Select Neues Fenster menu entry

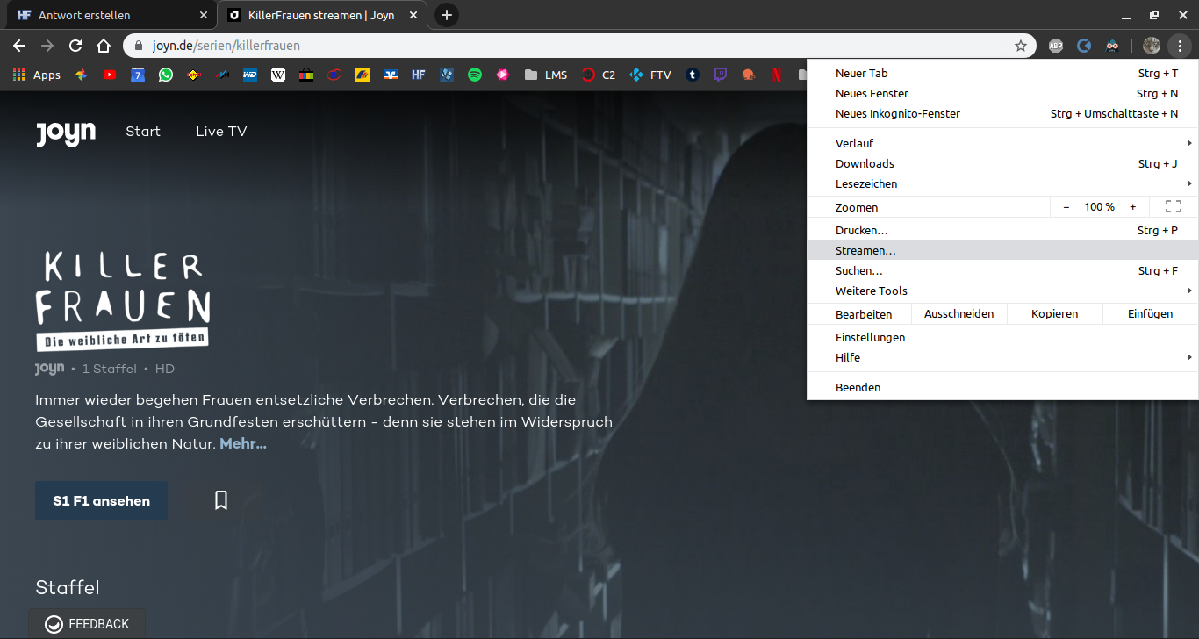click(x=1002, y=93)
